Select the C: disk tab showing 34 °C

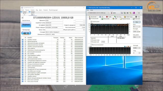click(24, 13)
